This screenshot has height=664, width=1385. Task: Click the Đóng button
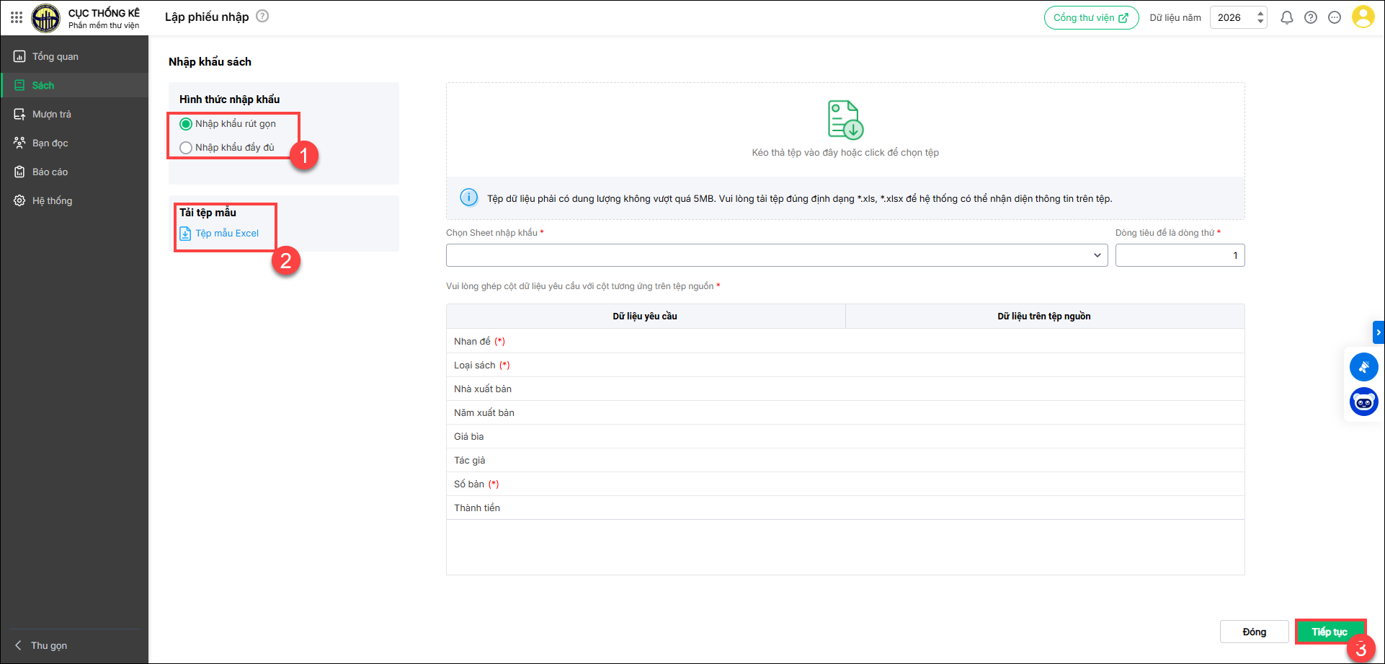1254,632
